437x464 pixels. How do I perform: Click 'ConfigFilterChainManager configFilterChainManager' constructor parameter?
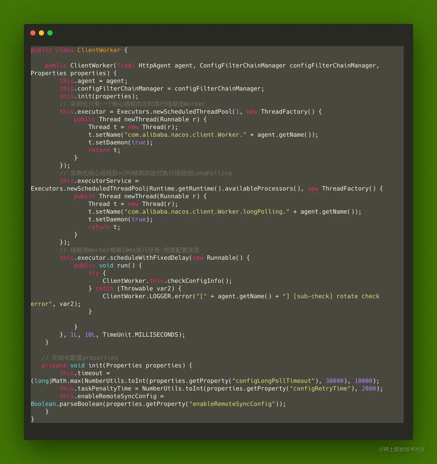tap(288, 66)
